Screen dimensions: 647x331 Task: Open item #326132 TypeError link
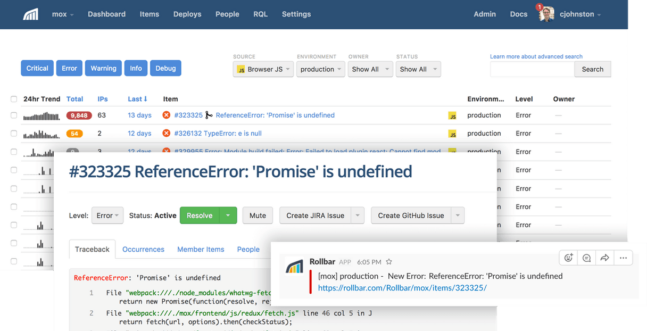click(x=218, y=133)
